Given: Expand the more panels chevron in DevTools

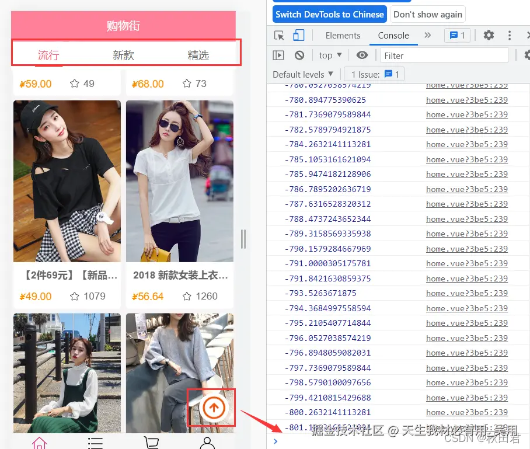Looking at the screenshot, I should (427, 36).
